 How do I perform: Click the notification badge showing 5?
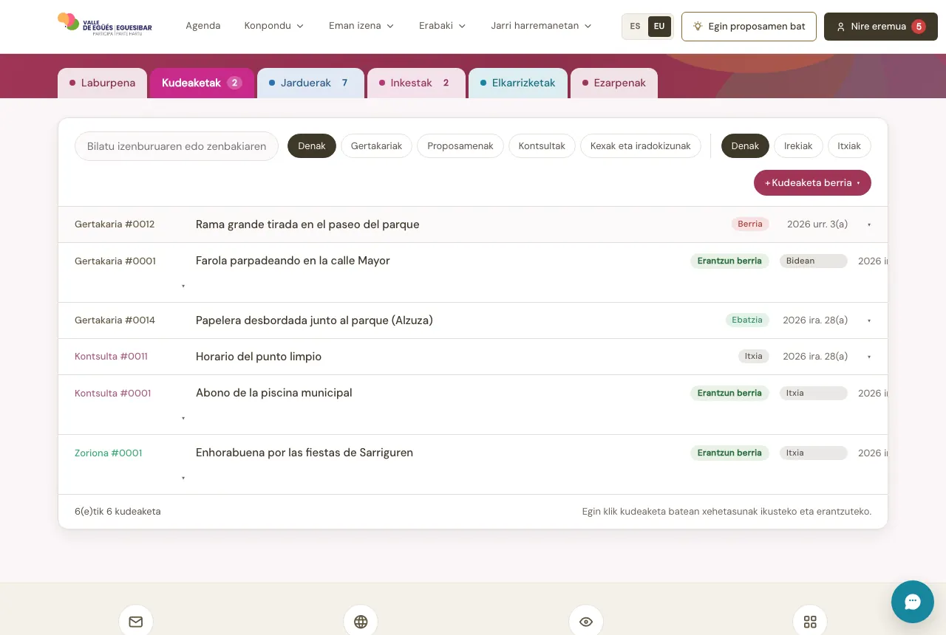pos(919,26)
